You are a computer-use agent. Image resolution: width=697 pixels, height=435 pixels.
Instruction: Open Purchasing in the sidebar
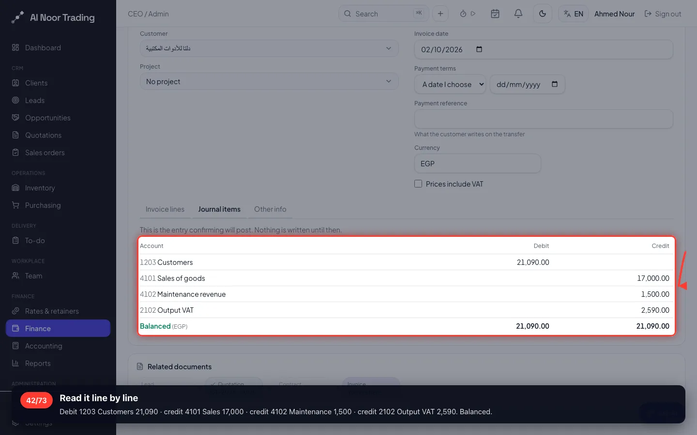tap(58, 205)
